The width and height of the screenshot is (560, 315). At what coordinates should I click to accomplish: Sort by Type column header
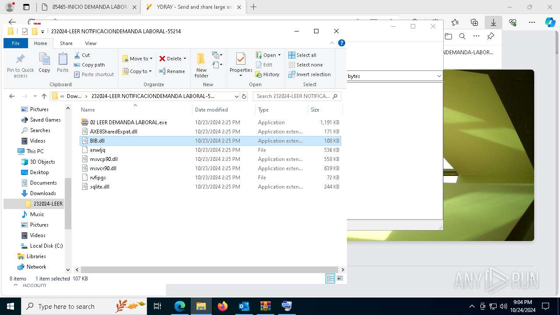point(281,110)
